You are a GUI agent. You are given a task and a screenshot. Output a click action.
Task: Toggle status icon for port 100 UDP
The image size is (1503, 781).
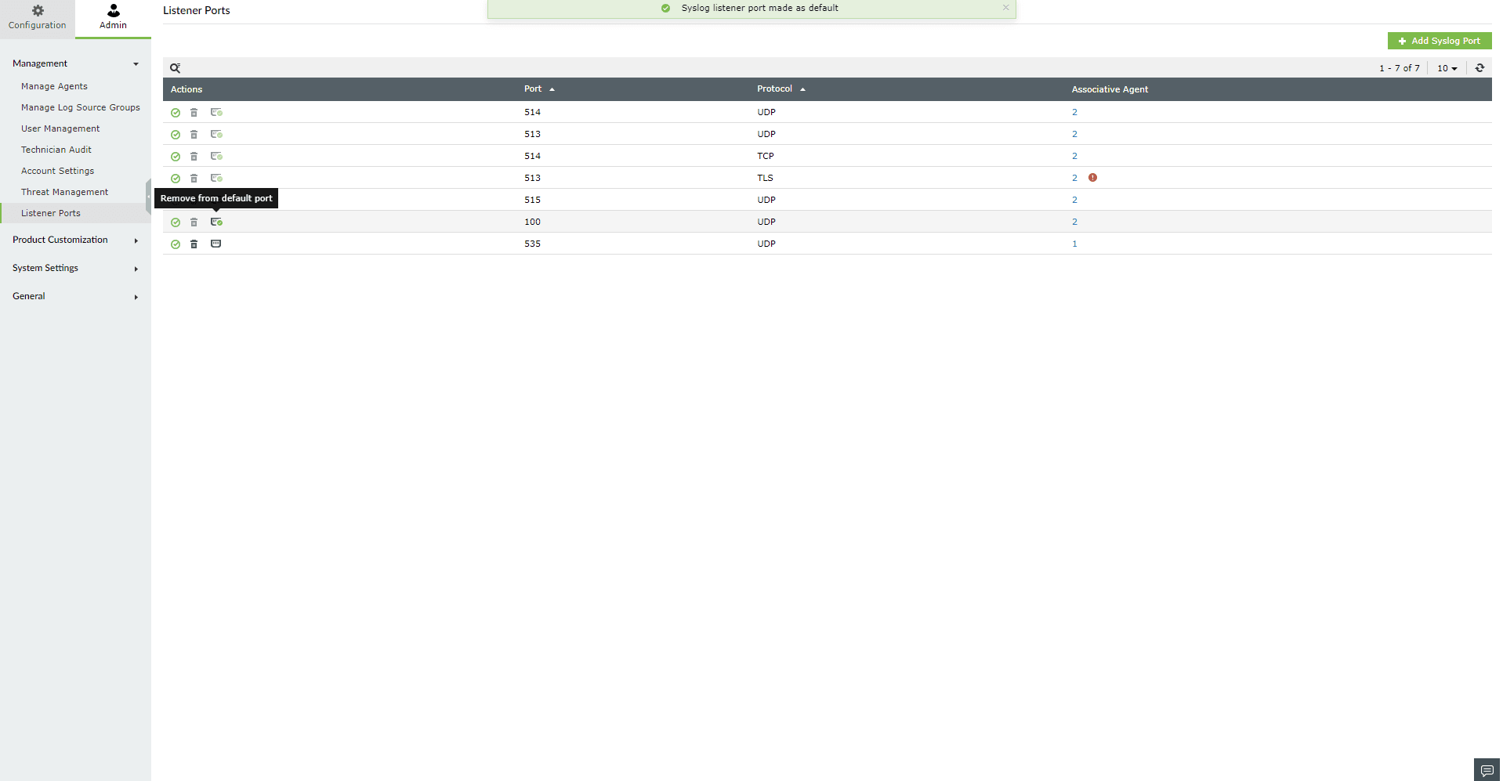(176, 222)
